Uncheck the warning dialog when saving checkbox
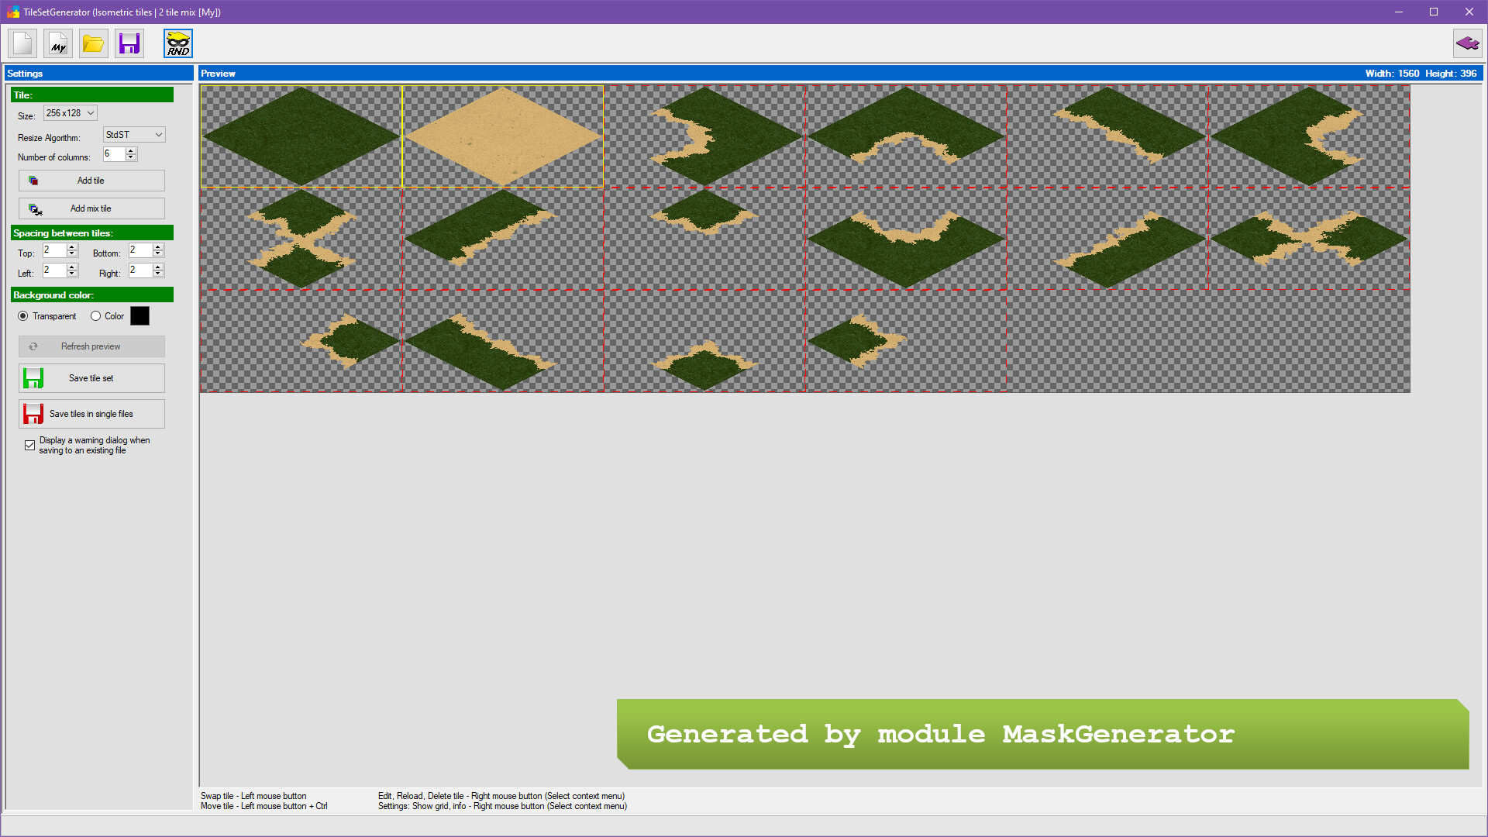The height and width of the screenshot is (837, 1488). coord(29,445)
